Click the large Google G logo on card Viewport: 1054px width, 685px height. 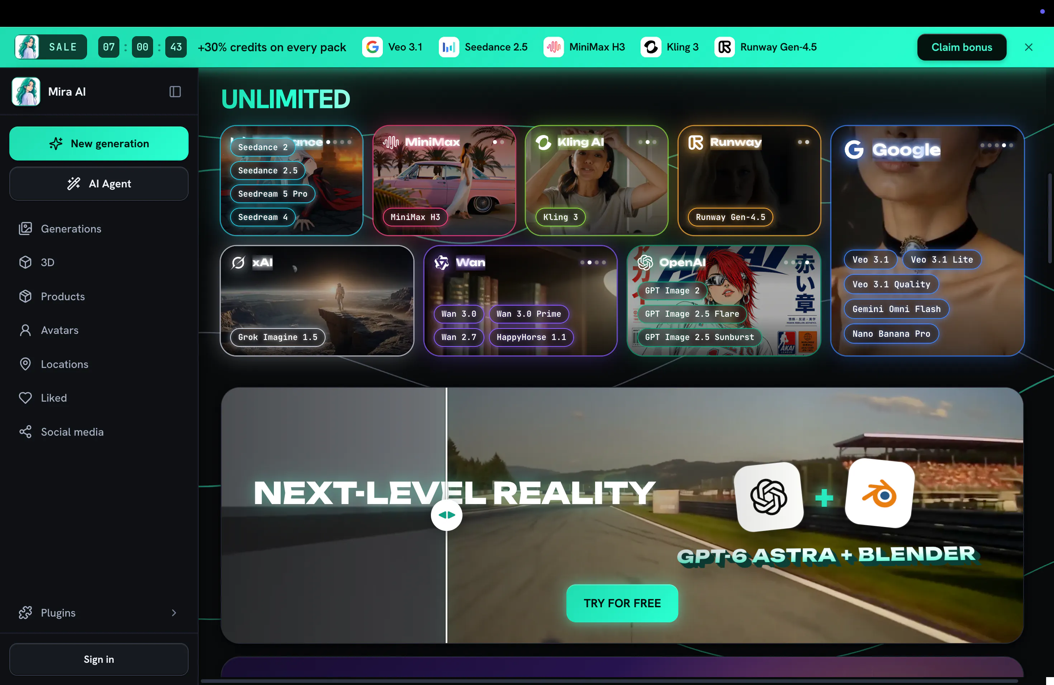tap(854, 149)
